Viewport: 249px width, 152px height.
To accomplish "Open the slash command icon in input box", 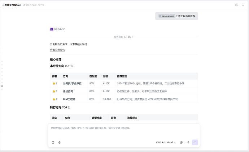I will pyautogui.click(x=53, y=142).
